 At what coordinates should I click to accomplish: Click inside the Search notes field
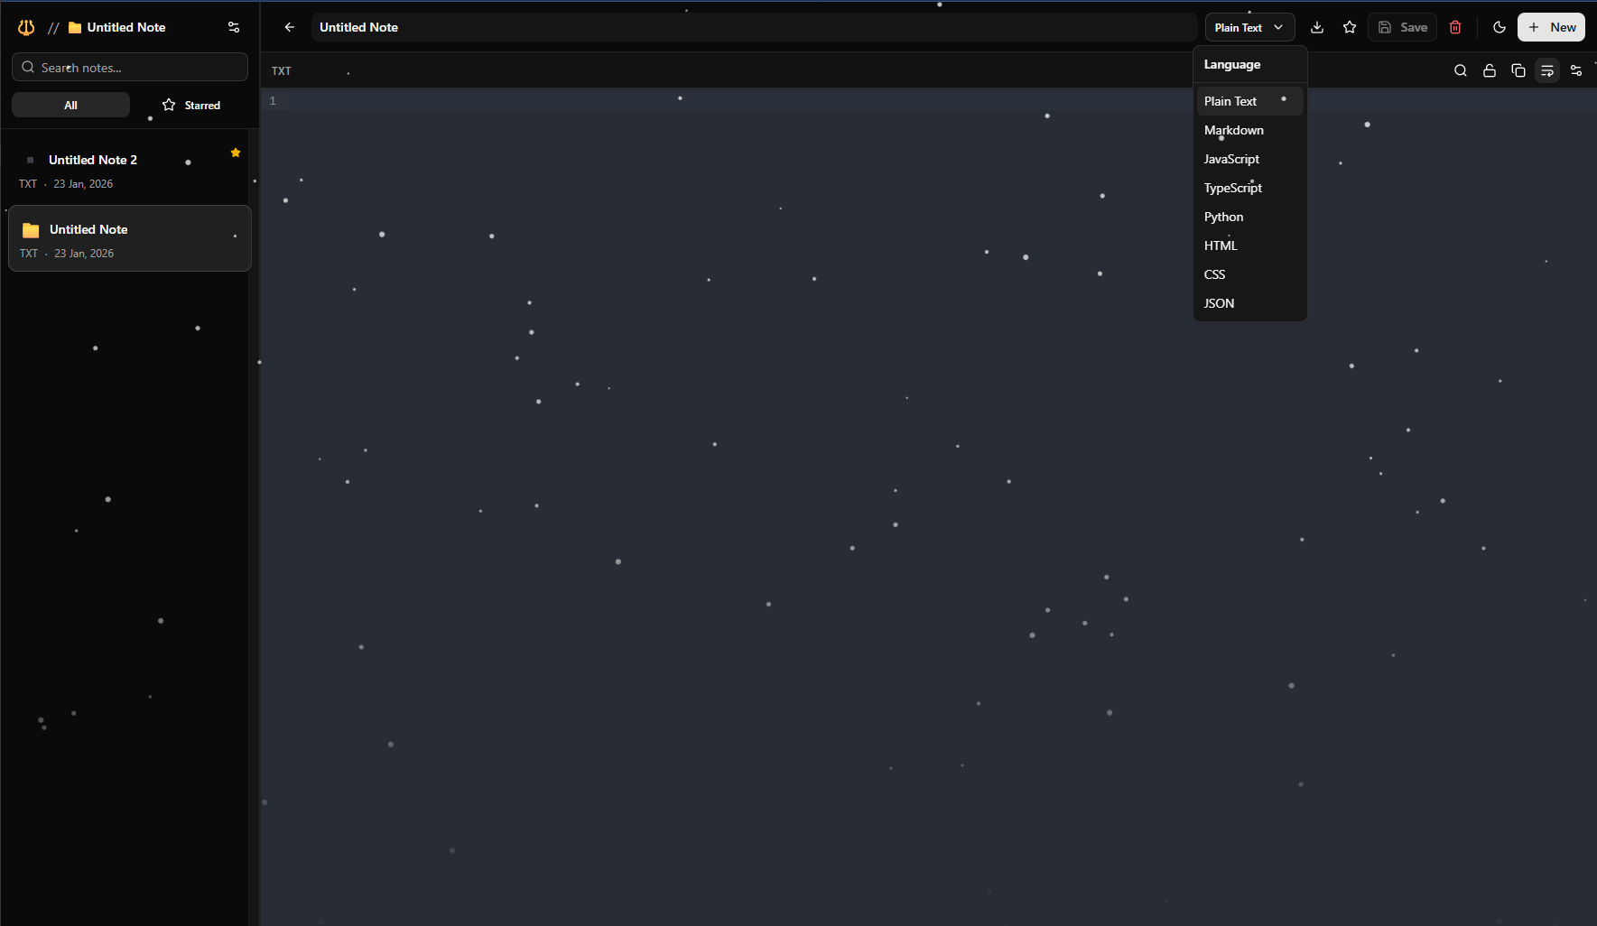[129, 67]
